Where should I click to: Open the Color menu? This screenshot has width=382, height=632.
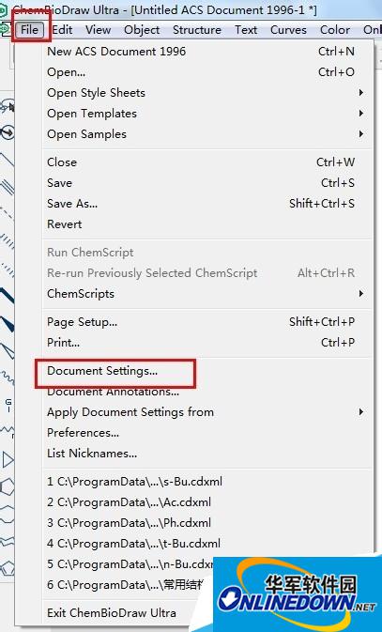coord(335,29)
